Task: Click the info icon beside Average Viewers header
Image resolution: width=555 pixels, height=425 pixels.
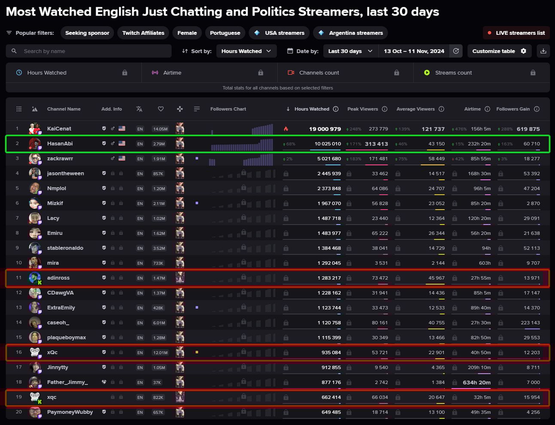Action: point(441,109)
